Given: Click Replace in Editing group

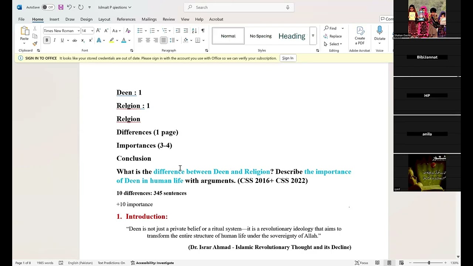Looking at the screenshot, I should [x=333, y=36].
